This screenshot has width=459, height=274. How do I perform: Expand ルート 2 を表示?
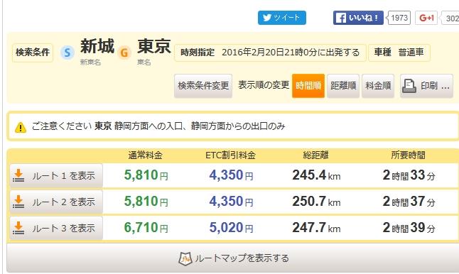[x=56, y=202]
